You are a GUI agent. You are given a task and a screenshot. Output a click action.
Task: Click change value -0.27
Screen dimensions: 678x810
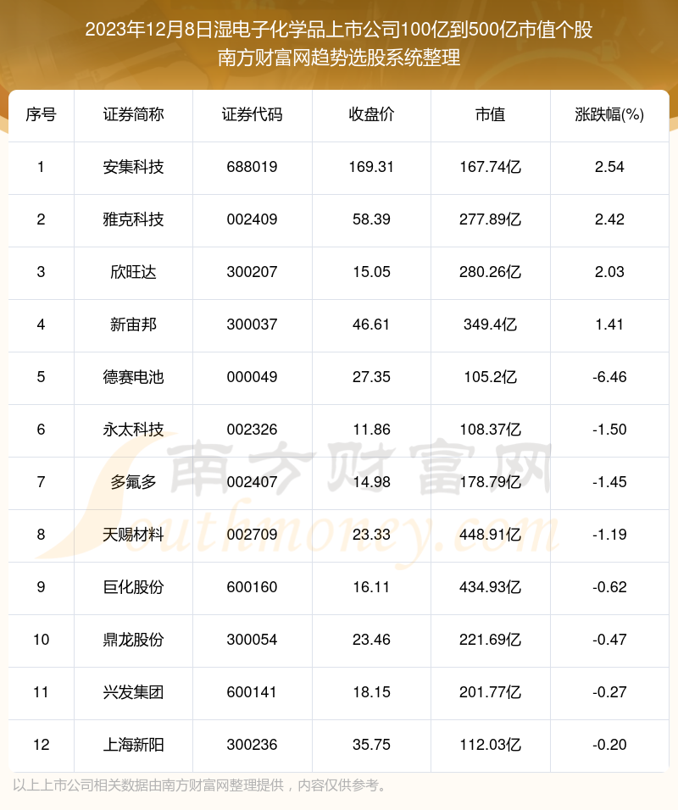coord(609,692)
